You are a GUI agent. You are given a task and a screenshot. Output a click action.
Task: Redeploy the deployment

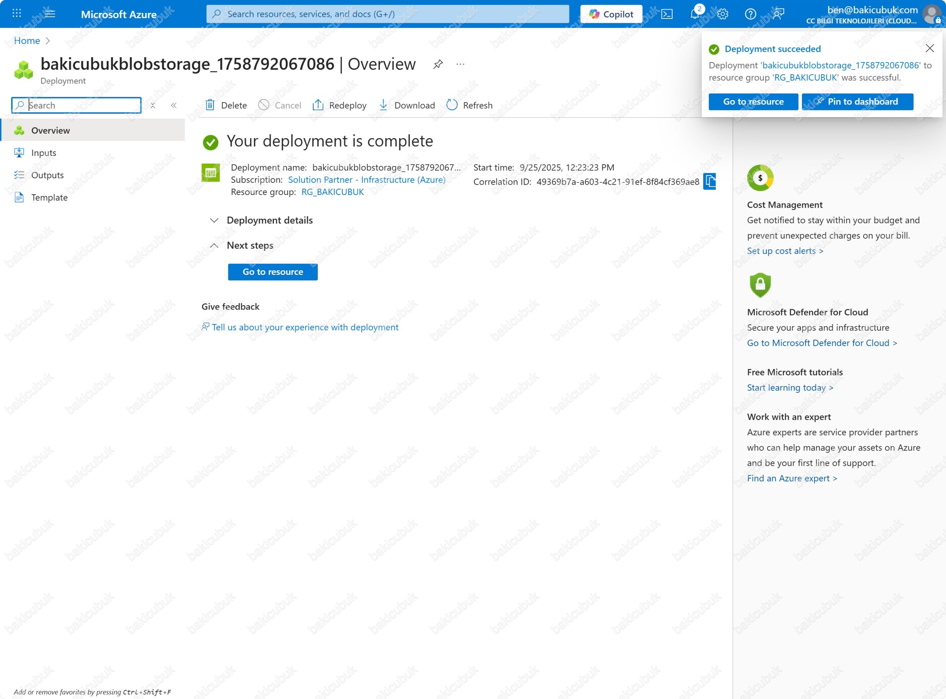[340, 105]
